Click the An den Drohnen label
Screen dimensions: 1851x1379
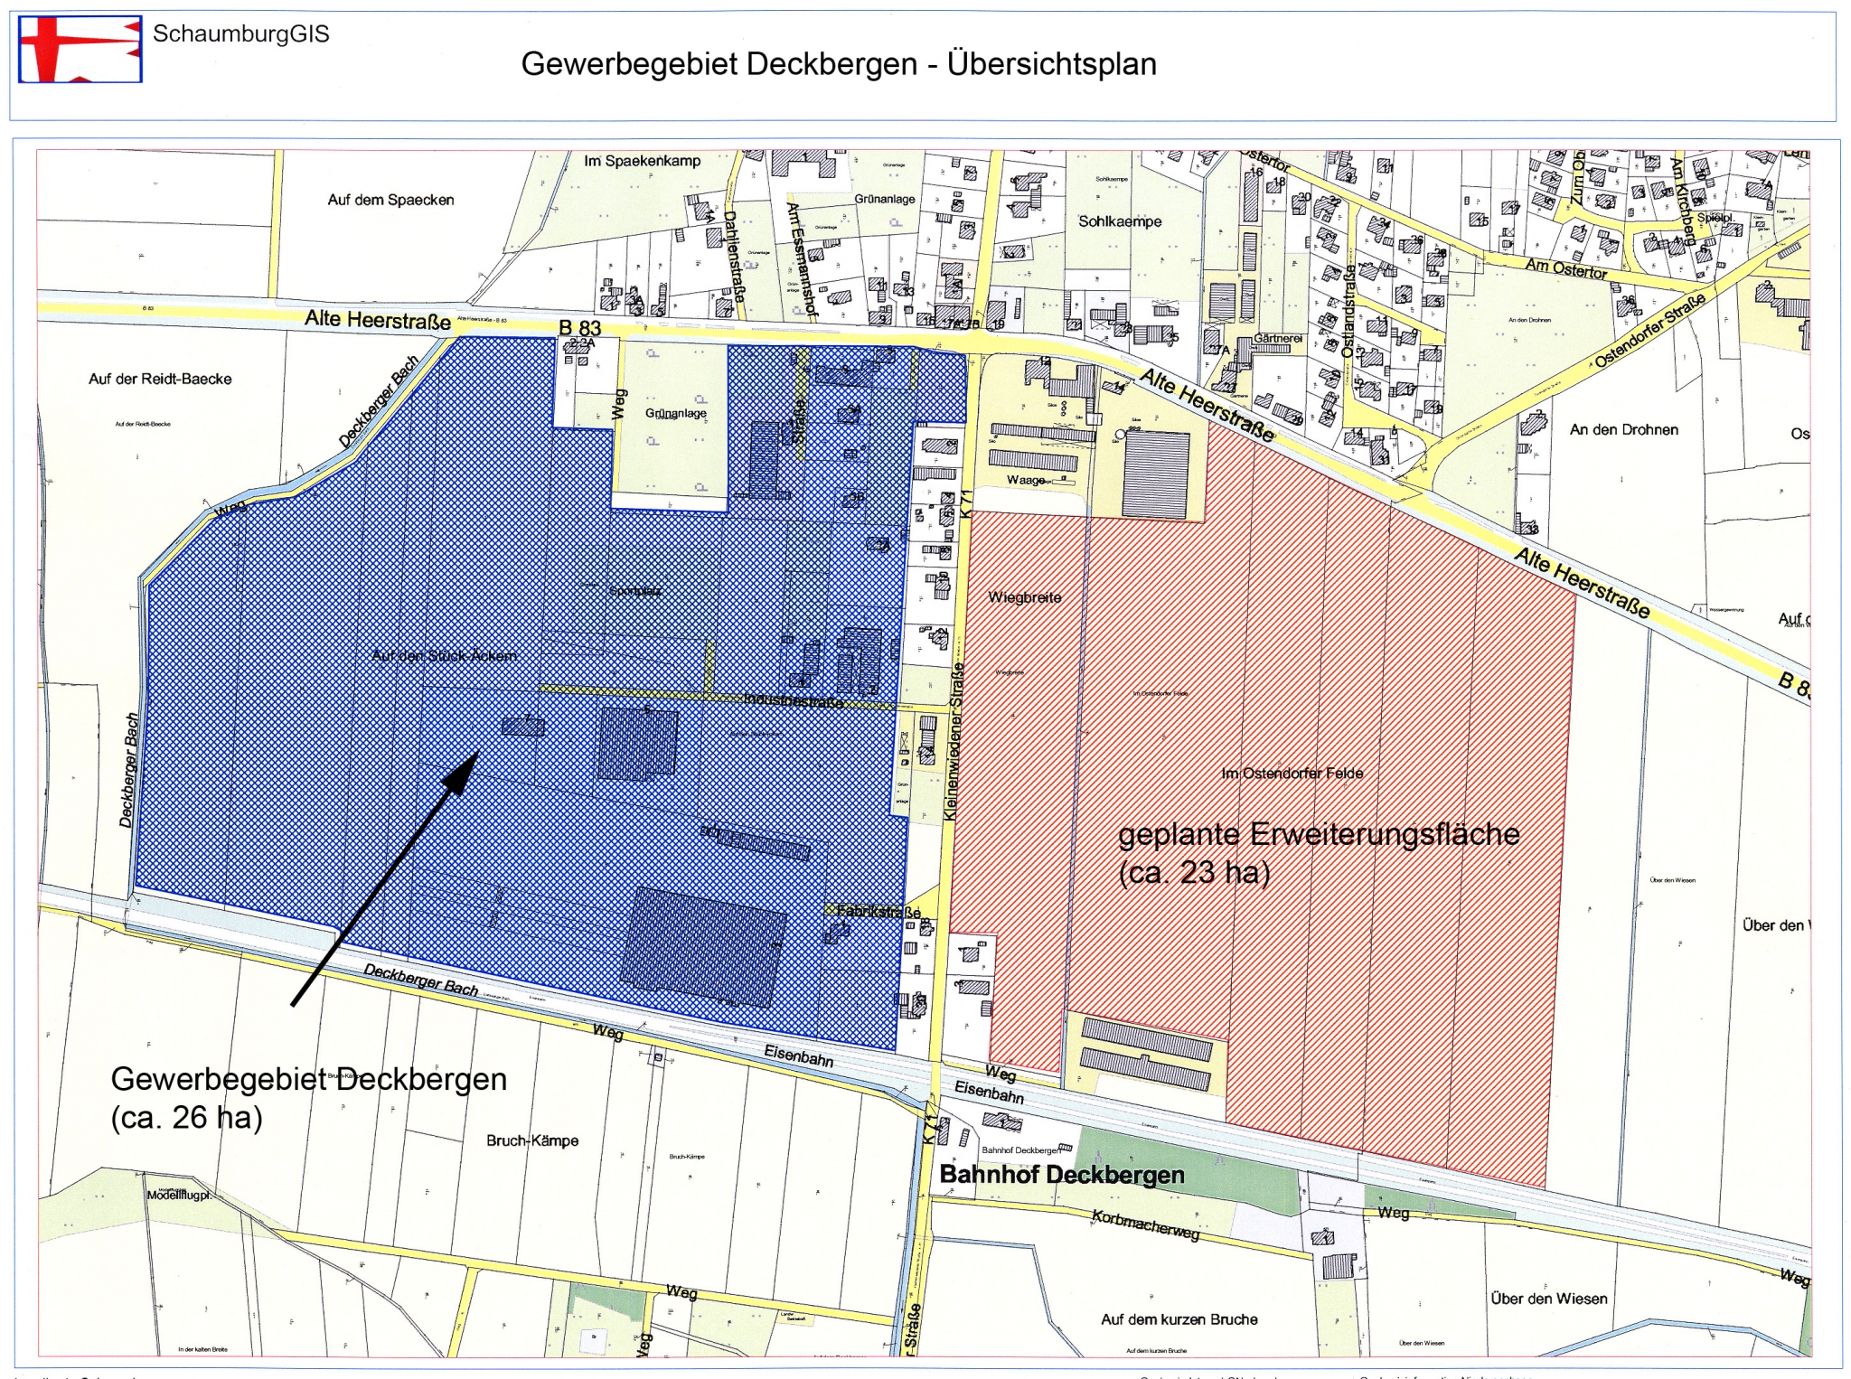[1623, 429]
